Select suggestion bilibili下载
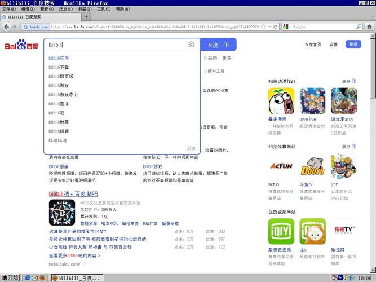 tap(59, 67)
